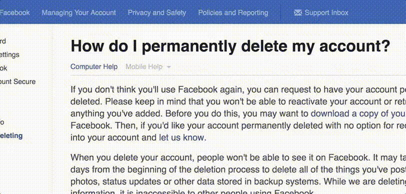
Task: Open the Policies and Reporting menu
Action: (233, 12)
